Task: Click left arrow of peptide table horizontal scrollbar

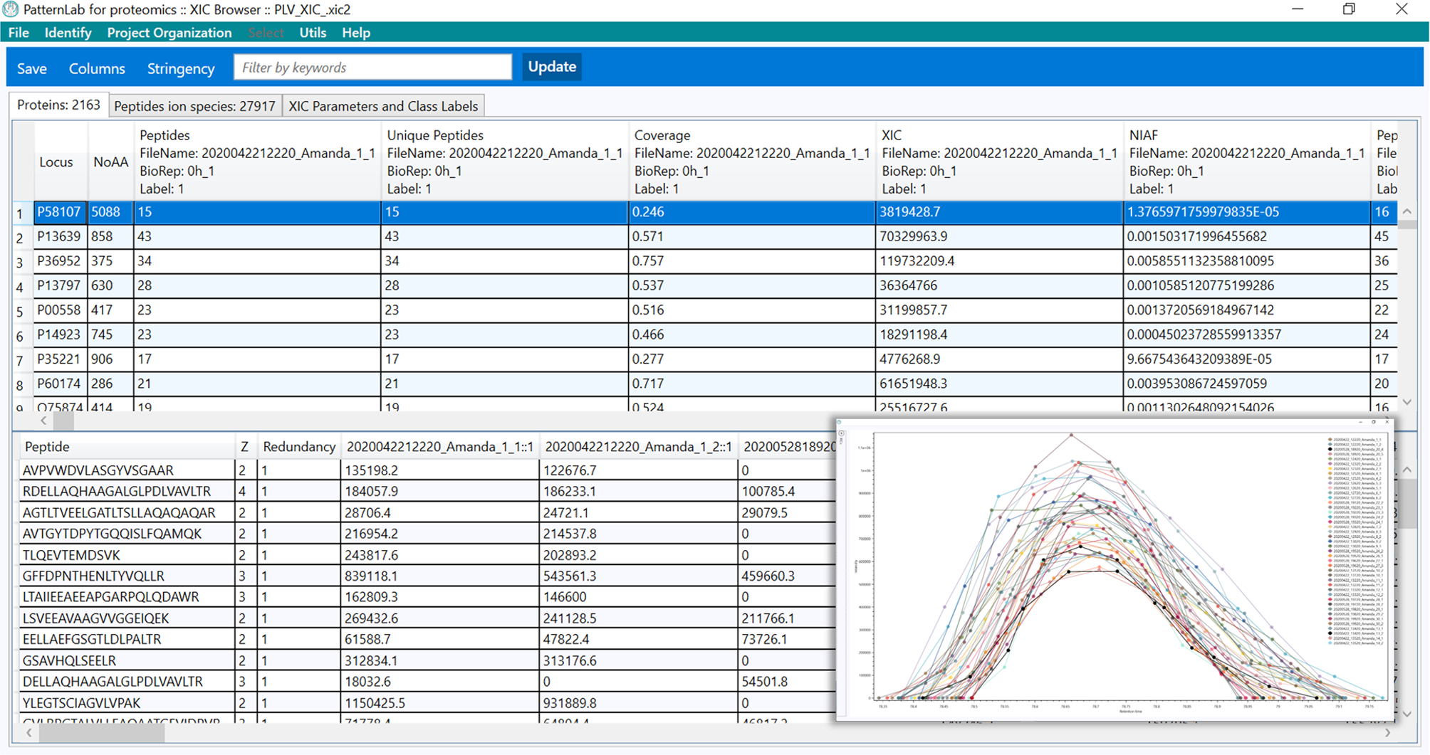Action: click(x=29, y=732)
